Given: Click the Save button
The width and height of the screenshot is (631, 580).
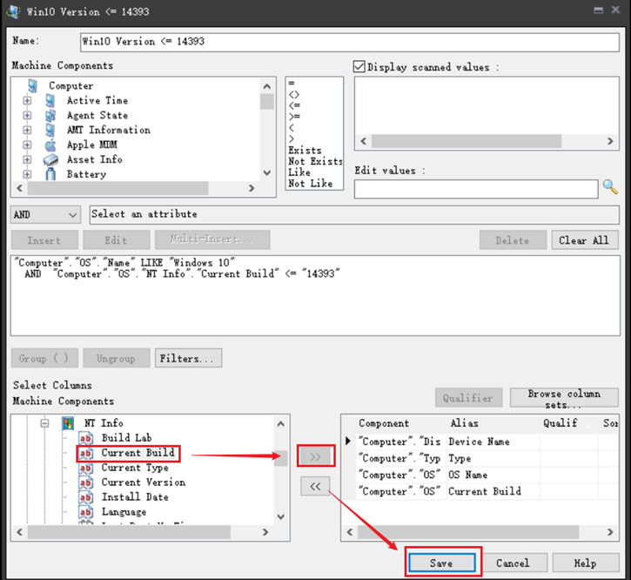Looking at the screenshot, I should click(x=442, y=563).
